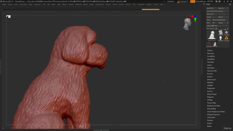The image size is (233, 131).
Task: Click the bottom shelf divider arrows handle
Action: point(101,130)
